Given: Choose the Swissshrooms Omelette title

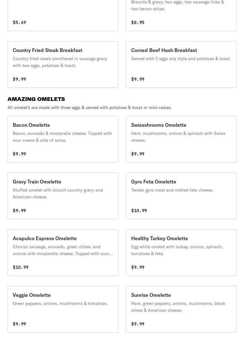Looking at the screenshot, I should [x=159, y=125].
